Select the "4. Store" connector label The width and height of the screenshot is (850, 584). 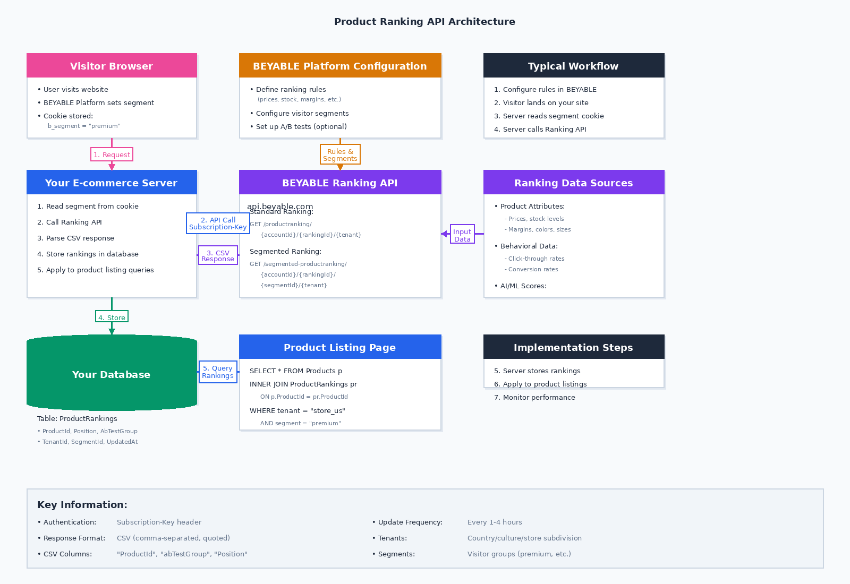(112, 317)
